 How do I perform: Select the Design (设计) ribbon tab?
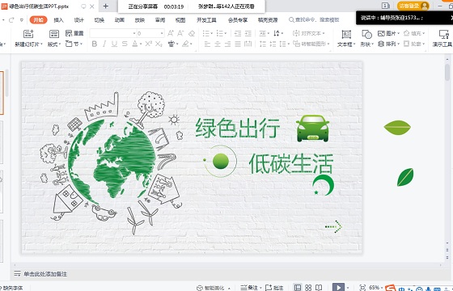(79, 20)
